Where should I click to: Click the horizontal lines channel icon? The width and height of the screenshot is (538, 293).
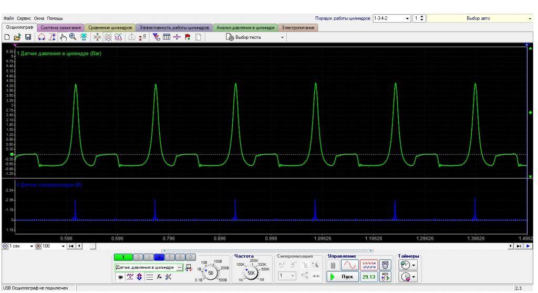[x=149, y=277]
